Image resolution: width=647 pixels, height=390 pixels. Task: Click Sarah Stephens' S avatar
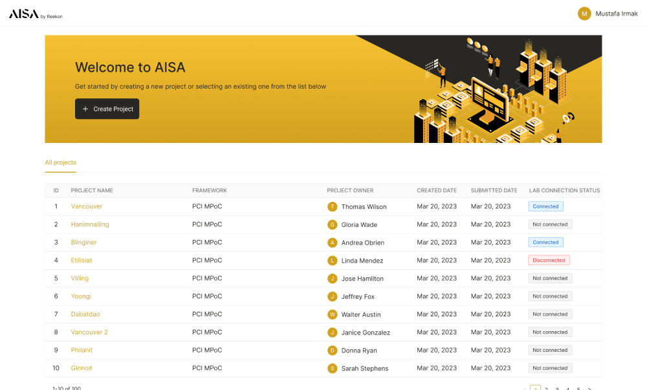tap(332, 369)
